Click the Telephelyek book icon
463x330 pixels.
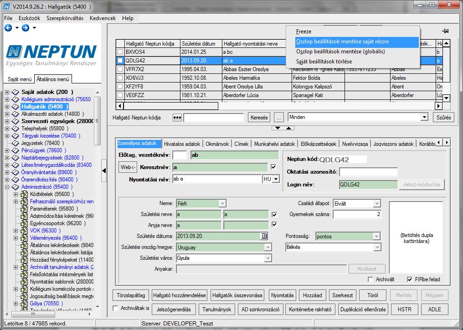15,129
